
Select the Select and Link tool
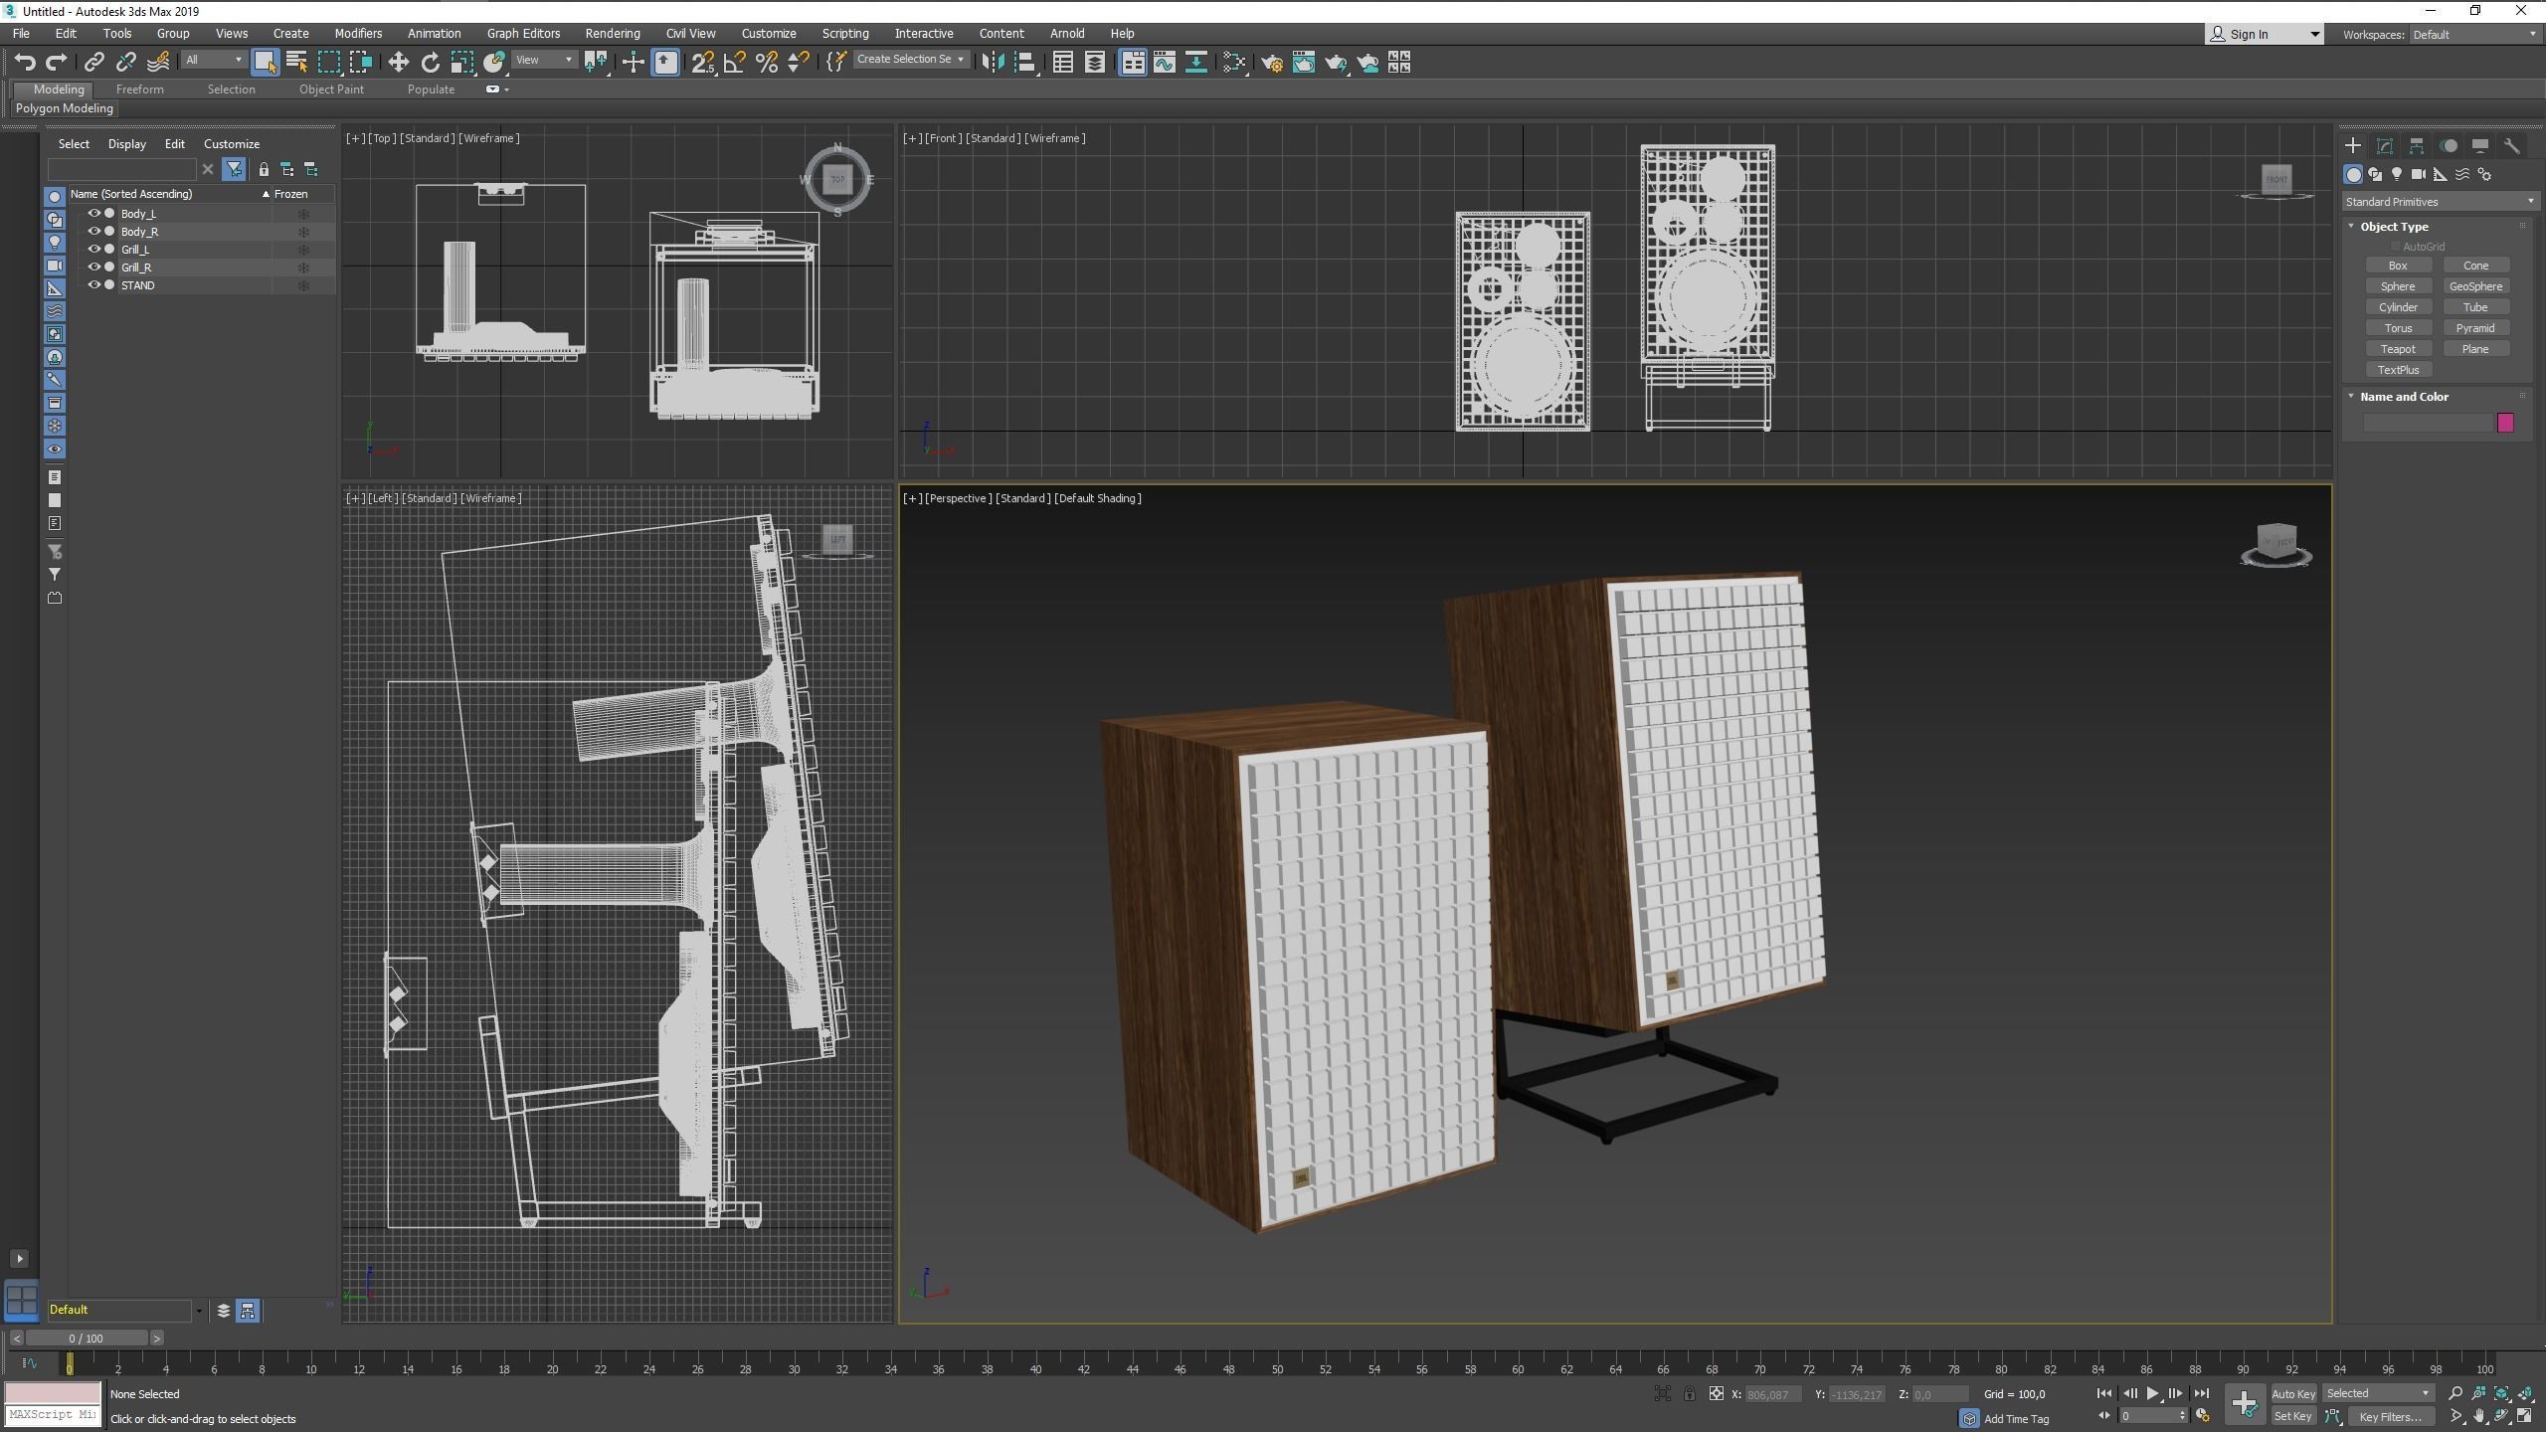tap(93, 62)
